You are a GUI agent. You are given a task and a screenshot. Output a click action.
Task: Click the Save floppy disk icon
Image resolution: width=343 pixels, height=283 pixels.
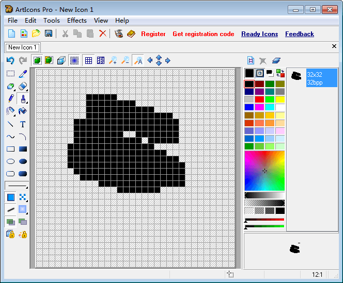[49, 34]
